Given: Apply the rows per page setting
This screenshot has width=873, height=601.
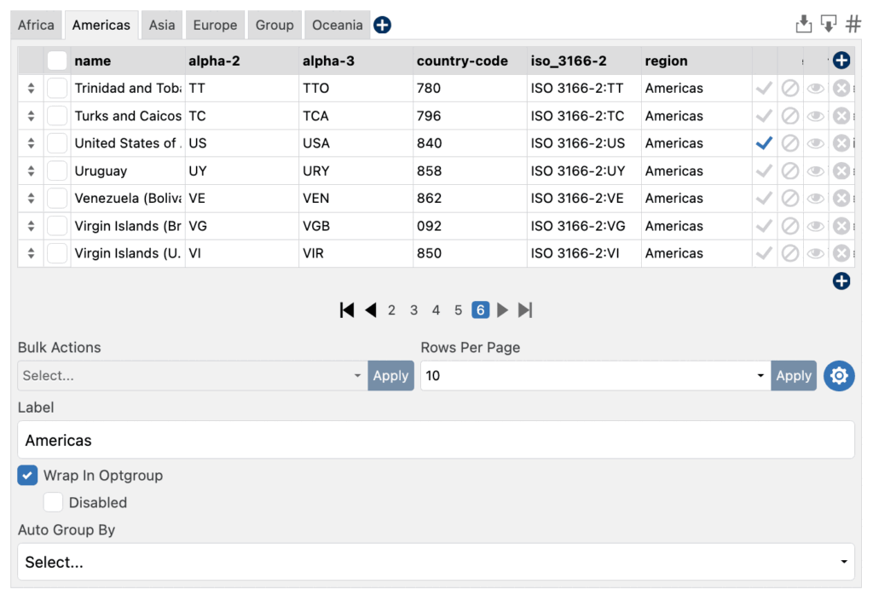Looking at the screenshot, I should 794,376.
